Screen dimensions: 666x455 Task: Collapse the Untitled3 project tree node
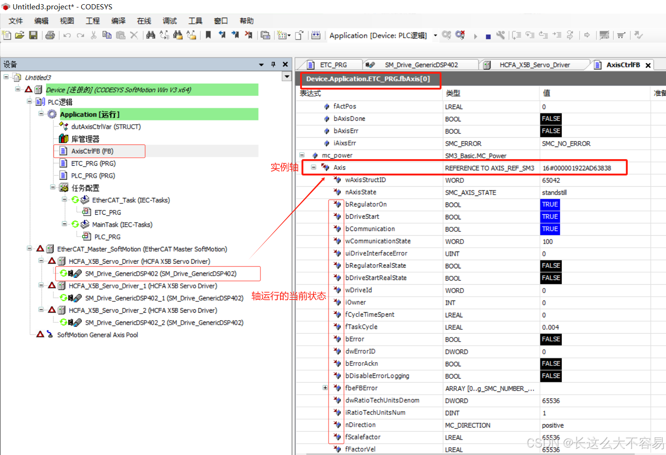point(6,77)
